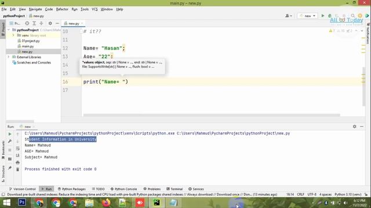This screenshot has height=208, width=371.
Task: Open the Run menu
Action: click(75, 9)
